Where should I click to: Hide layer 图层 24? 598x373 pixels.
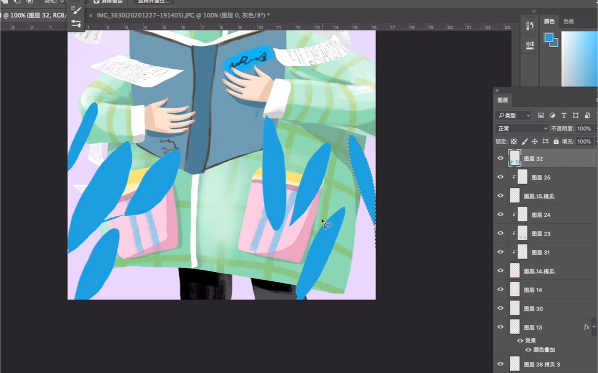(x=500, y=214)
